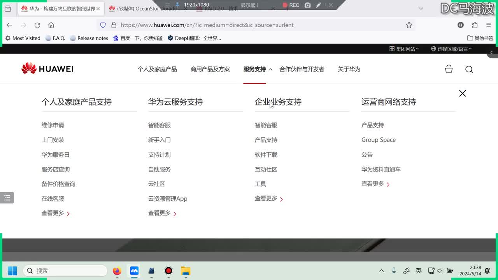Open the extensions puzzle icon
498x280 pixels.
pos(475,25)
